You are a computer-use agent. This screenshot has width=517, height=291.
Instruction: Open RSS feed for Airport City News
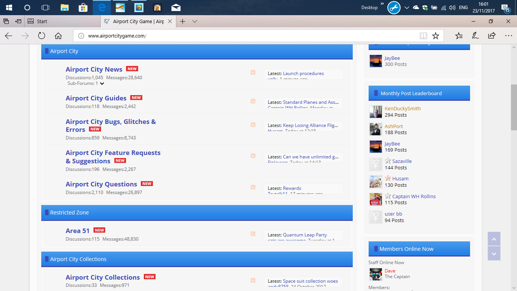click(253, 72)
